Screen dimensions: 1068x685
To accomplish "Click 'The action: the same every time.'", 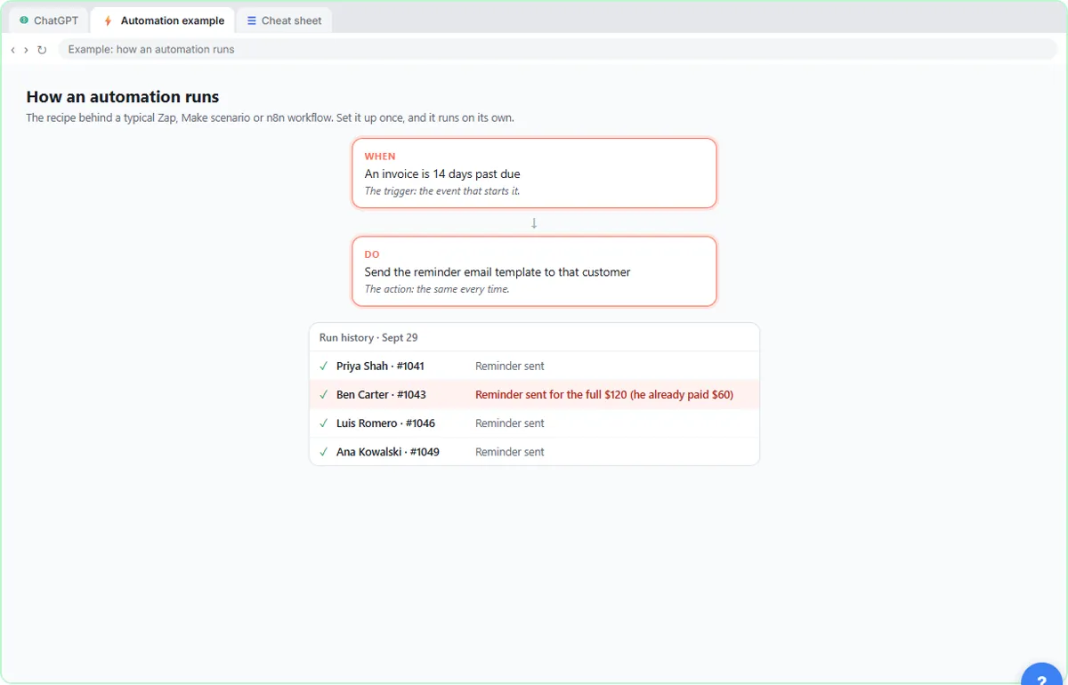I will point(437,289).
